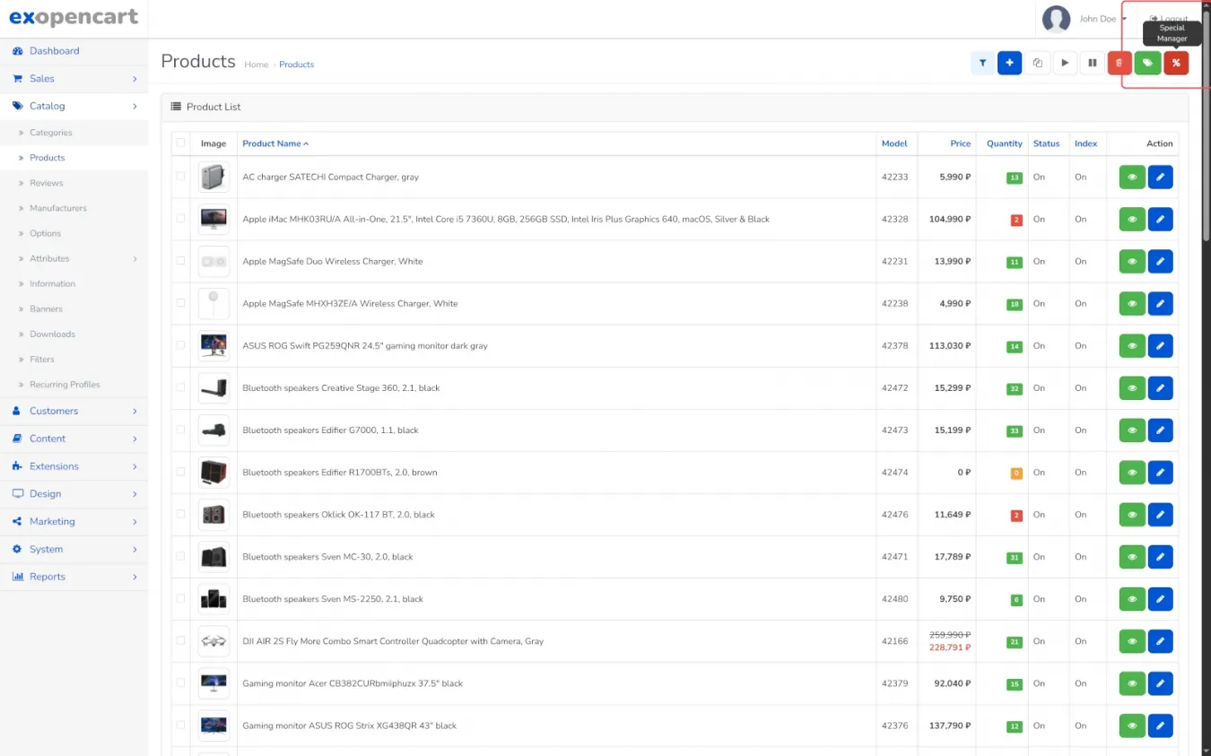Go to Manufacturers in the sidebar

(x=58, y=208)
